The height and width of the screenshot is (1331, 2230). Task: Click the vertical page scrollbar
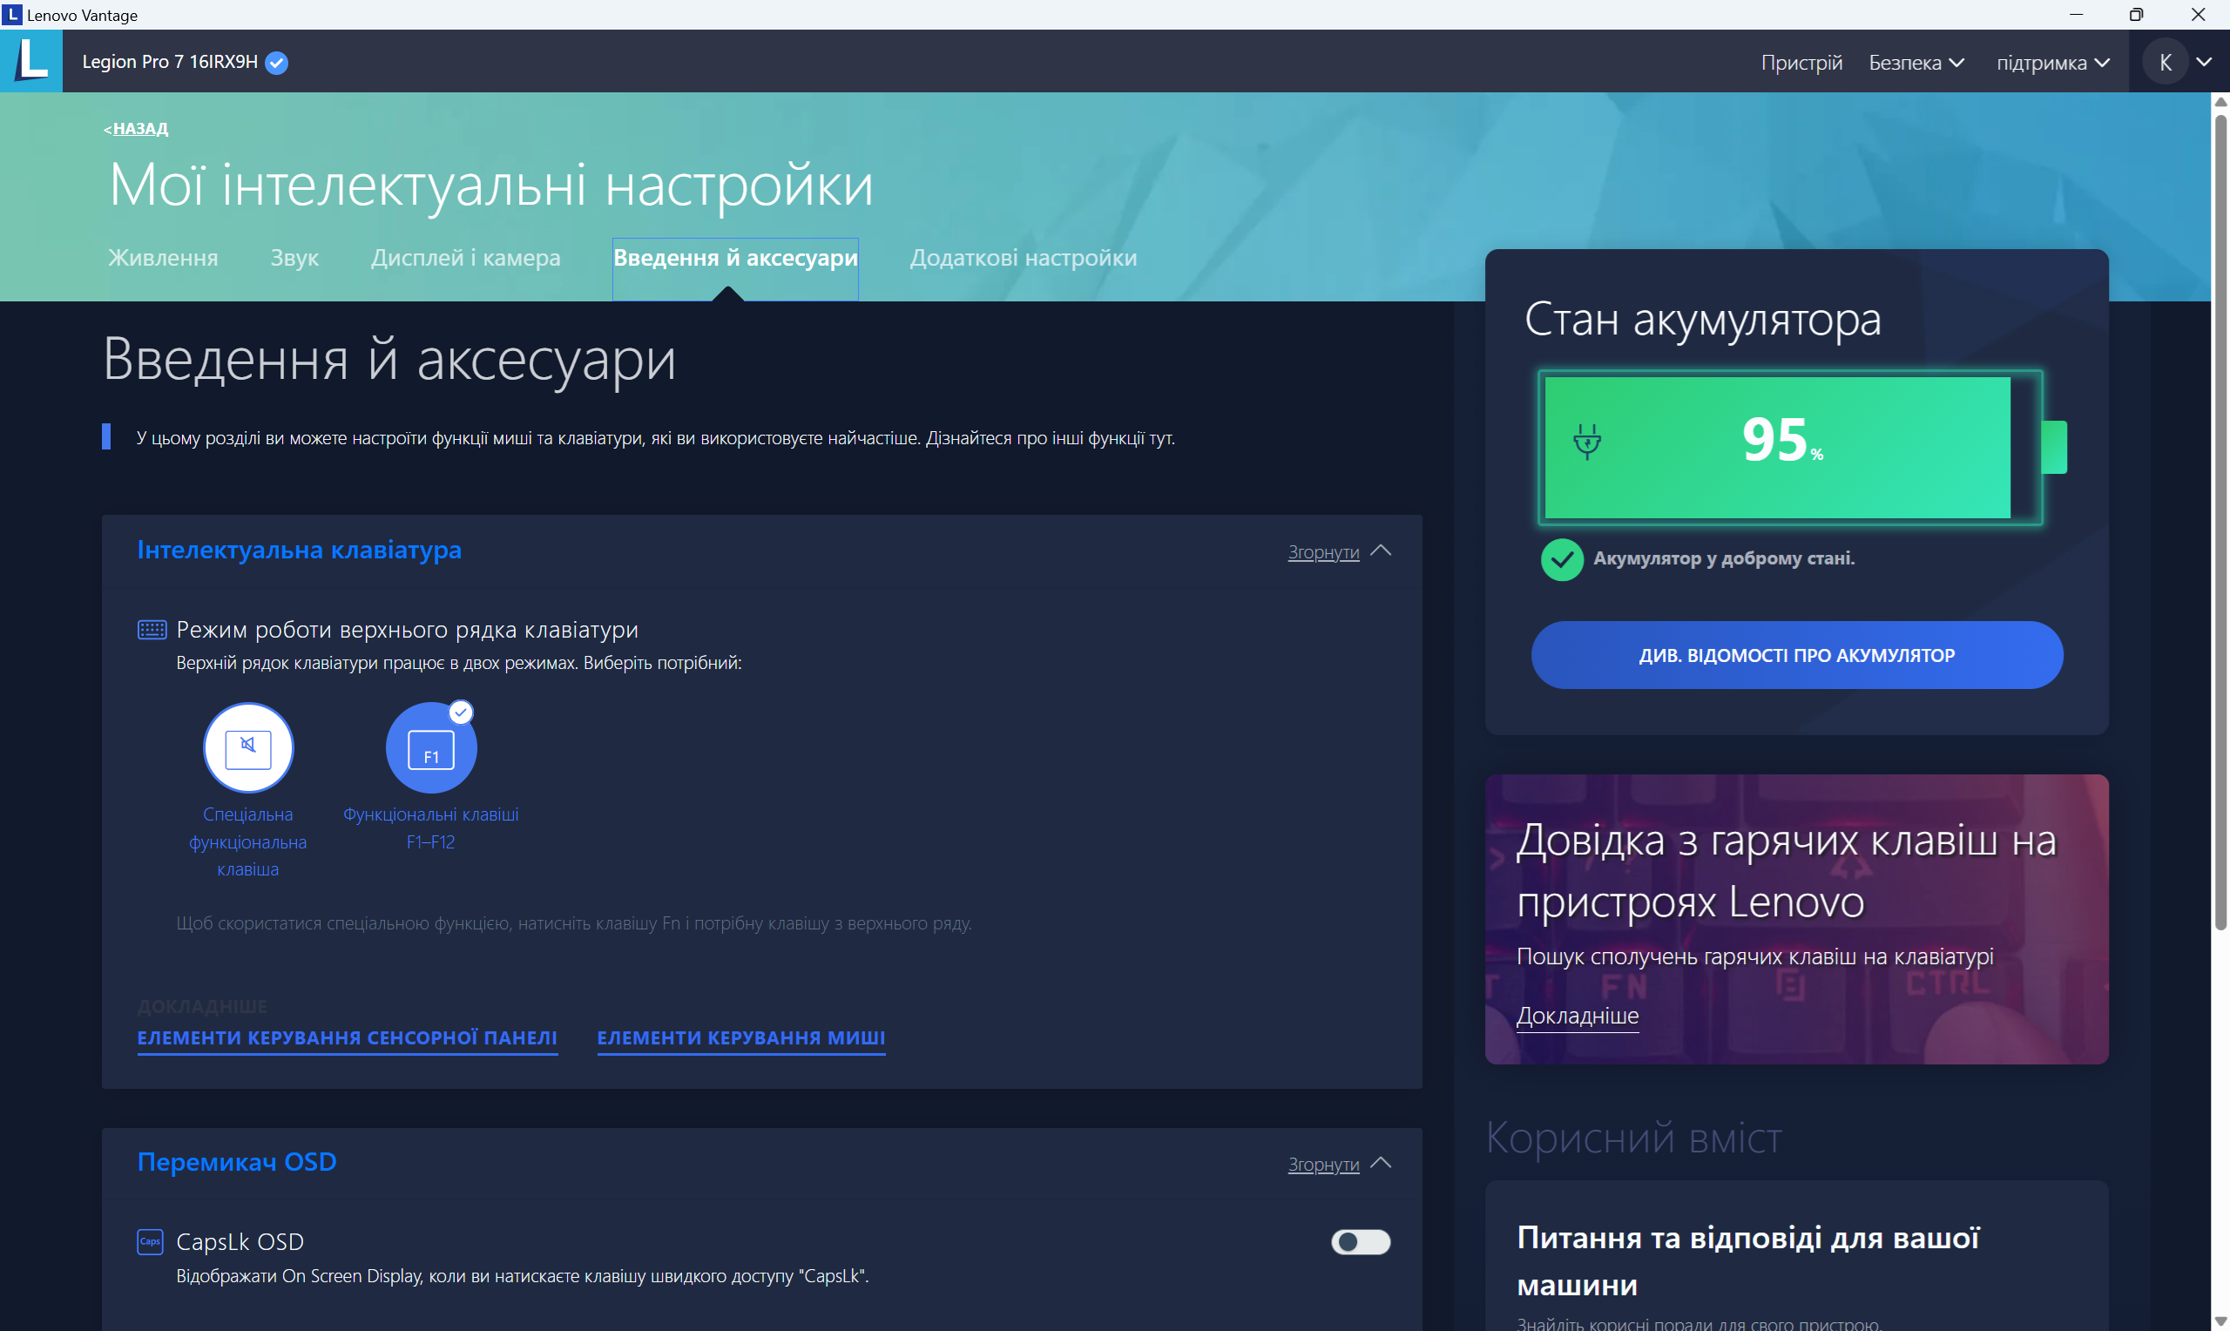point(2220,520)
